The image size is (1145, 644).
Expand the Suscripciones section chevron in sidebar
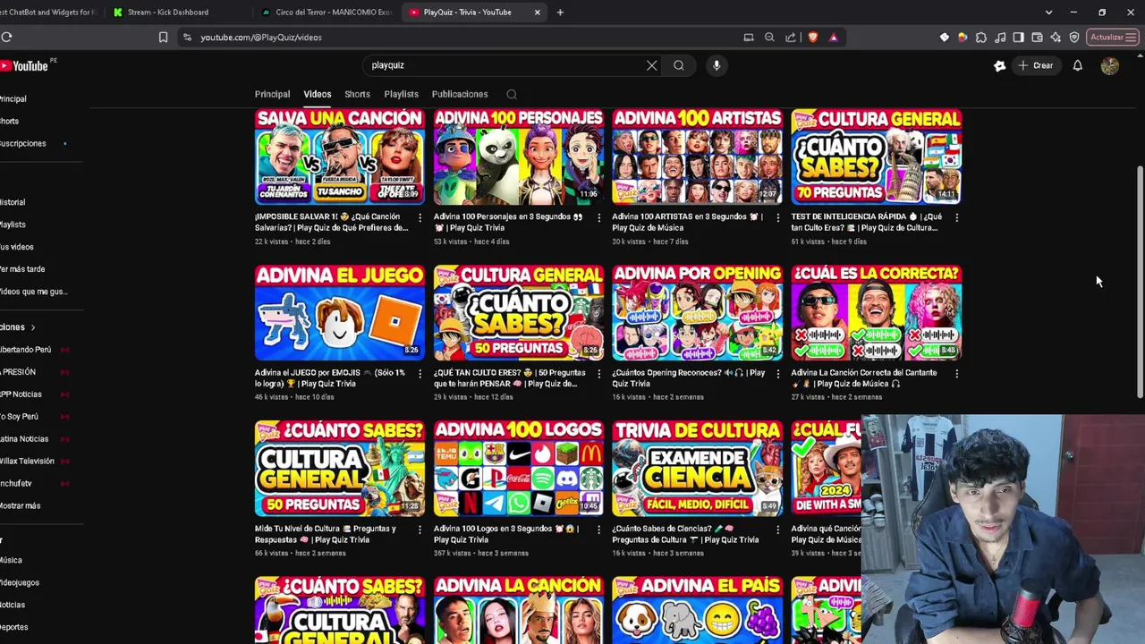pyautogui.click(x=33, y=327)
